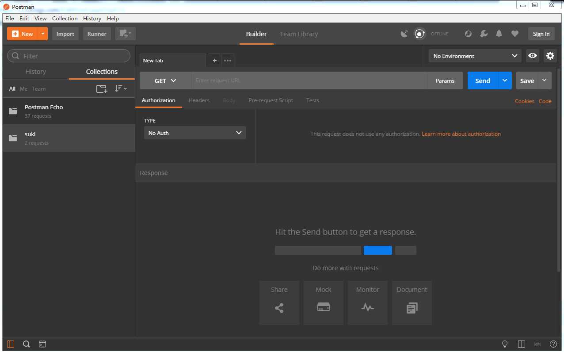
Task: Click the heart icon
Action: [x=514, y=34]
